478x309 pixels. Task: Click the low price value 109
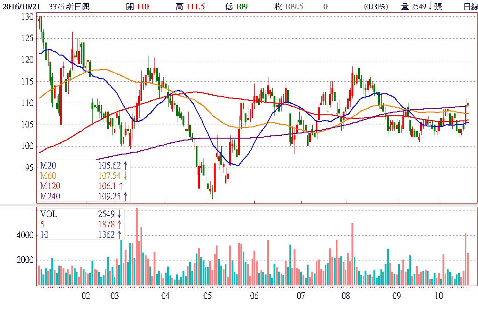[242, 7]
